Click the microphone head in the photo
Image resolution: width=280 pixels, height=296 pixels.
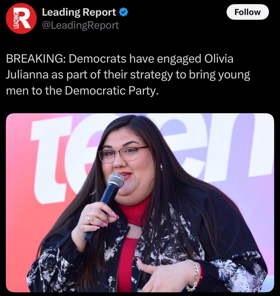[116, 180]
